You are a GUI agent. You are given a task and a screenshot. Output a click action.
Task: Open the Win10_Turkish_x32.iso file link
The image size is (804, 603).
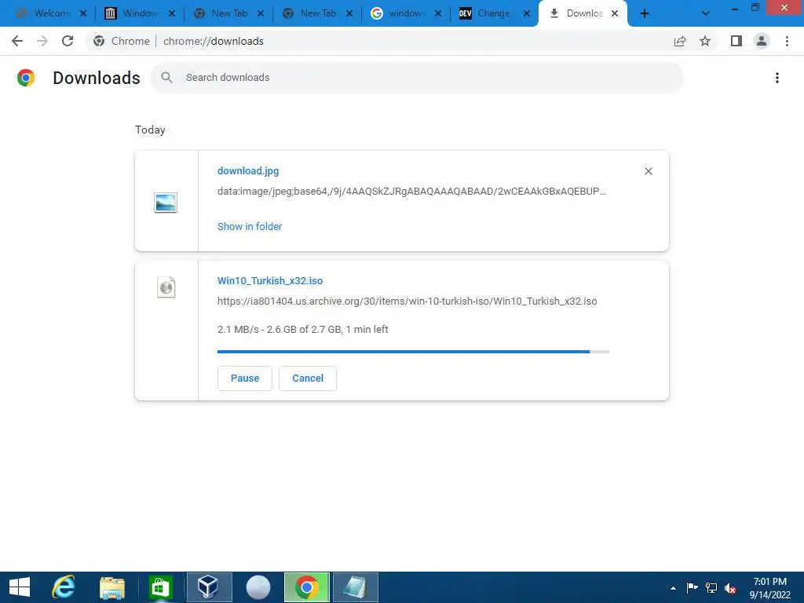(x=270, y=280)
